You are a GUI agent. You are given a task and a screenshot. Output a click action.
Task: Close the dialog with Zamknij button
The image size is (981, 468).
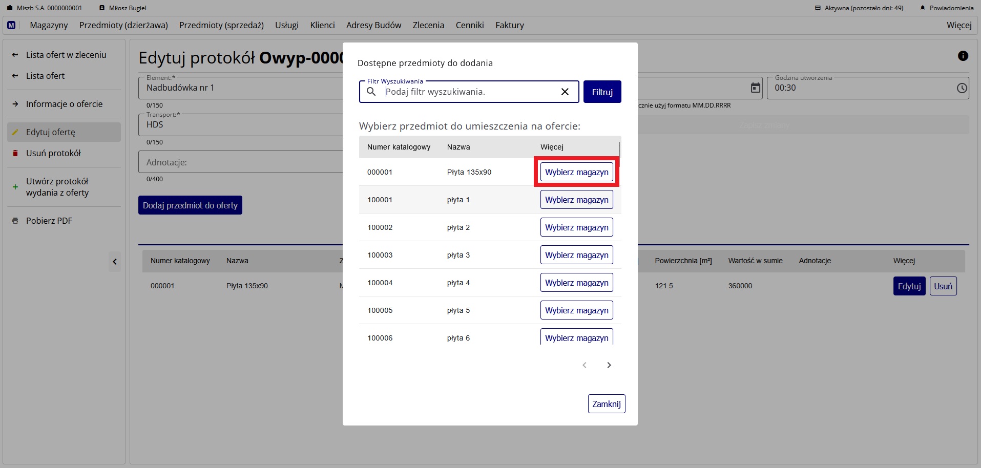coord(606,404)
